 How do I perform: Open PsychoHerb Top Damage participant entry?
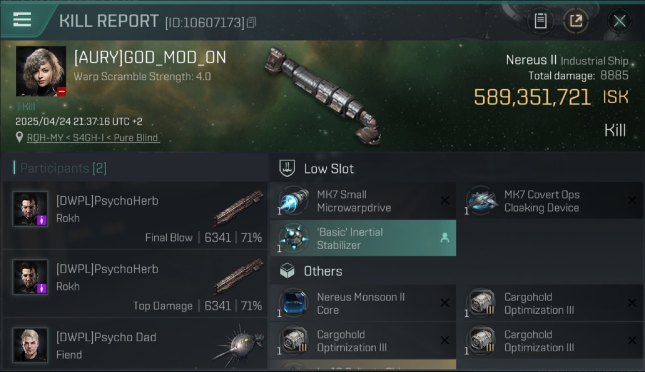(135, 284)
